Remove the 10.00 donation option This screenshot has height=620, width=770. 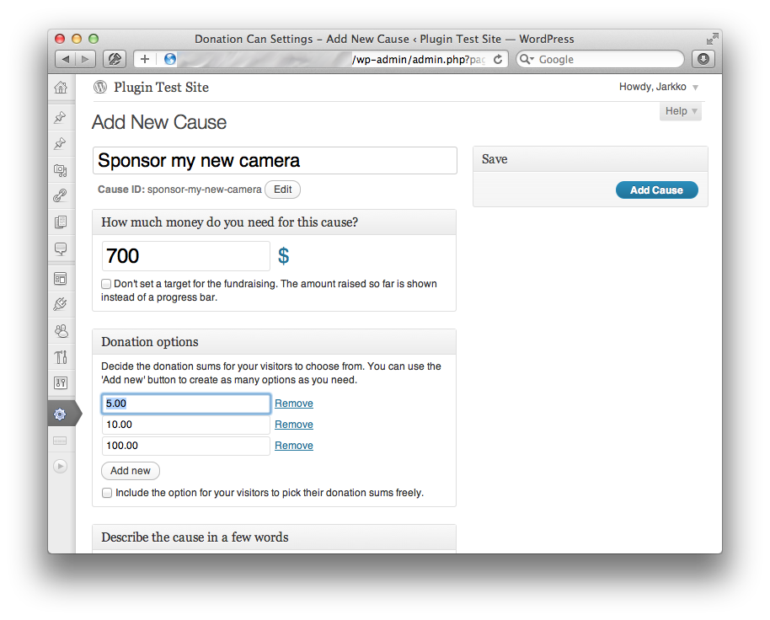(x=294, y=424)
